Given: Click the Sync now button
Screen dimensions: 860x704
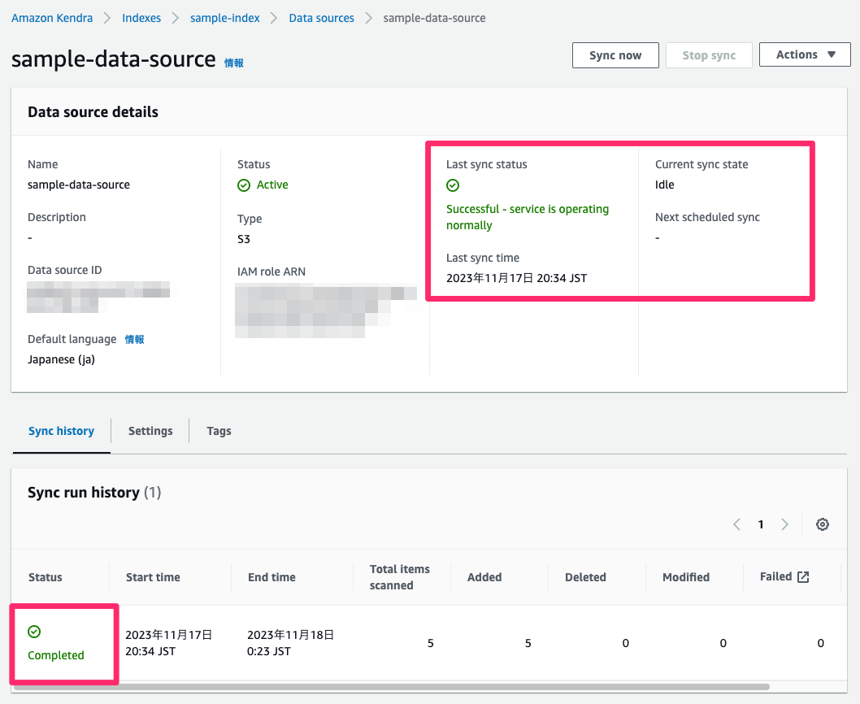Looking at the screenshot, I should (x=615, y=55).
